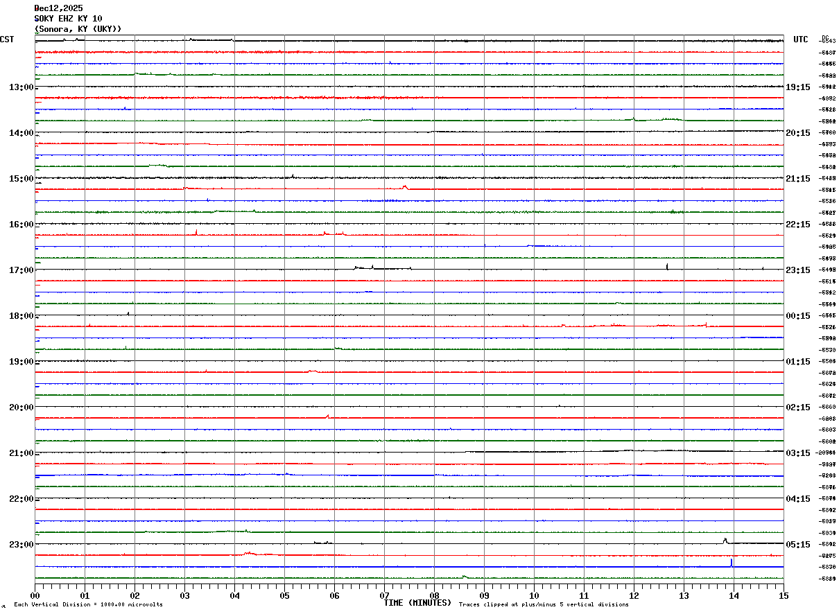Click the 02 minute axis tick label
839x614 pixels.
[x=135, y=595]
